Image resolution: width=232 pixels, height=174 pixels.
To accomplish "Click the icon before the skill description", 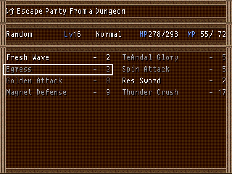I will (x=10, y=11).
